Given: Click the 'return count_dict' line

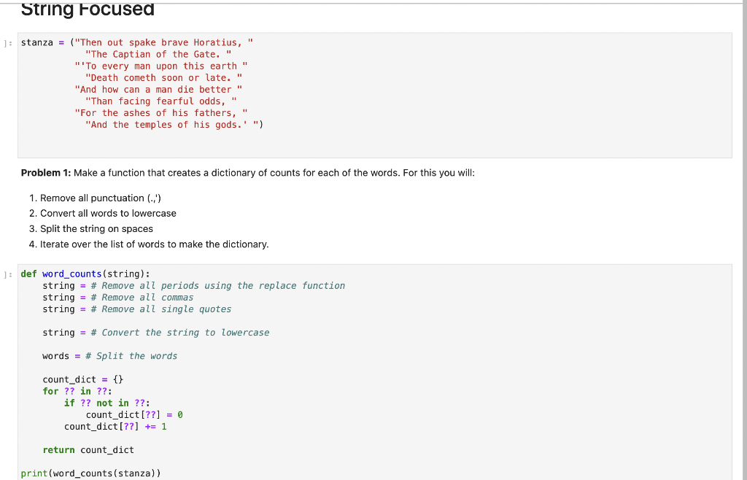Looking at the screenshot, I should 88,450.
